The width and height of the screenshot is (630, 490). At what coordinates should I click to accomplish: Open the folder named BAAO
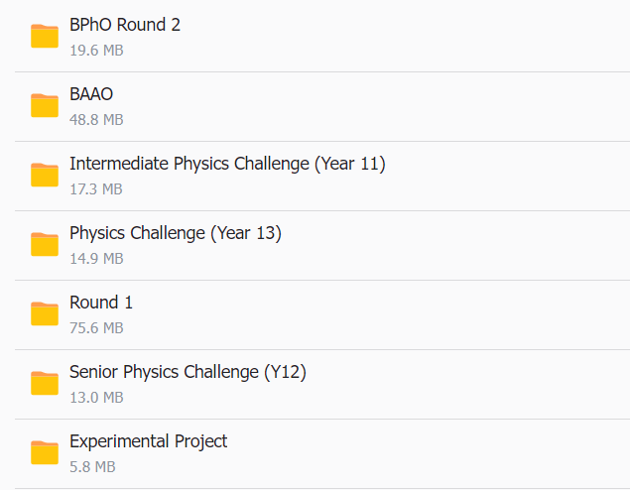(91, 94)
